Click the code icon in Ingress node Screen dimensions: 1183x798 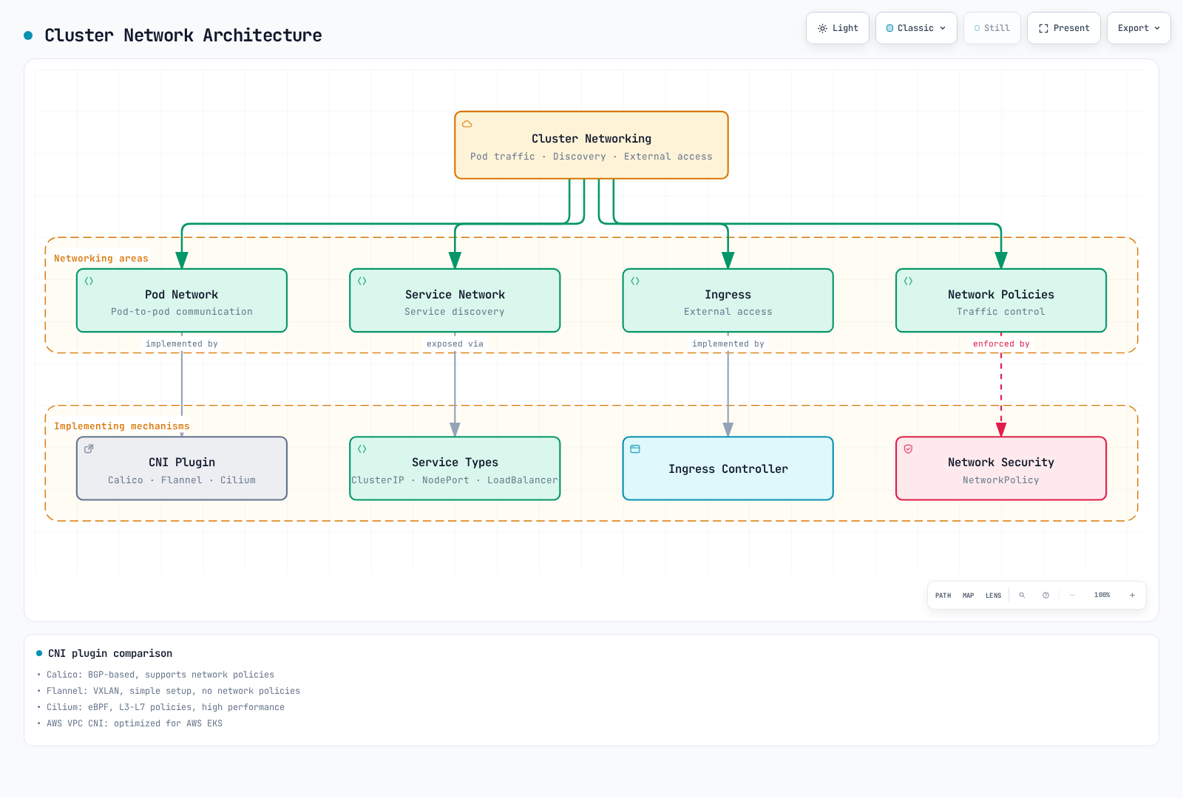click(x=635, y=281)
